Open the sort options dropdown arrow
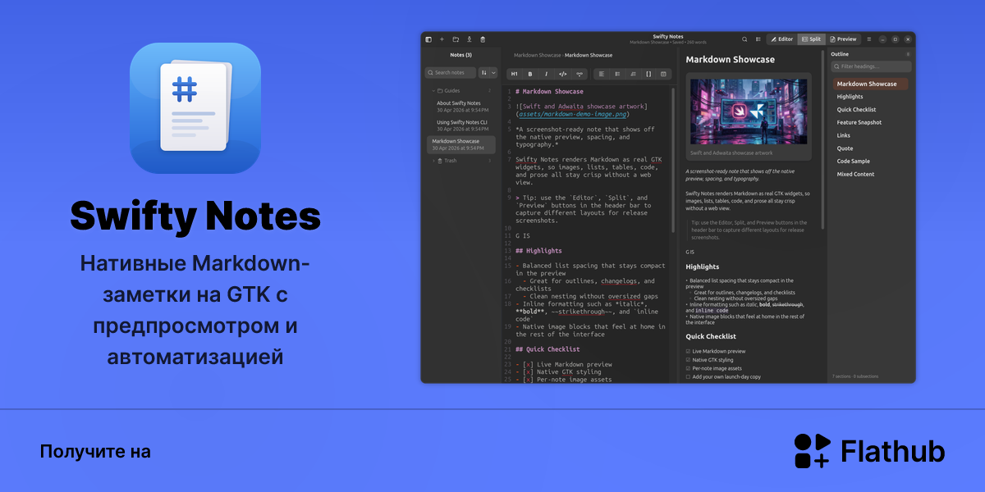985x492 pixels. tap(493, 73)
